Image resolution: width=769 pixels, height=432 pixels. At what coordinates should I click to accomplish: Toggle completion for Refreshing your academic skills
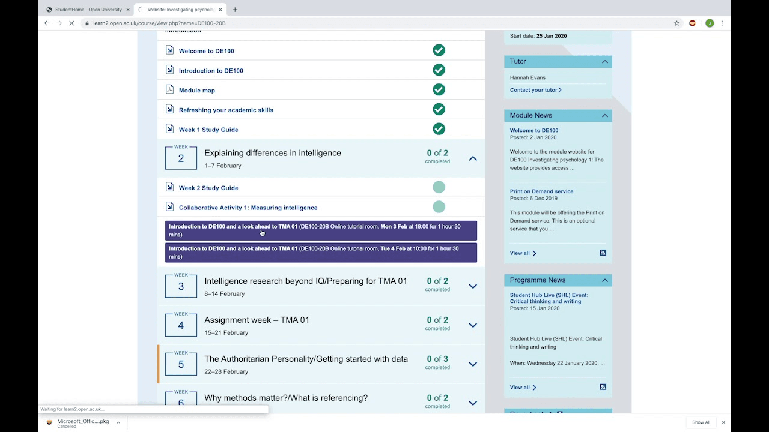pyautogui.click(x=439, y=109)
